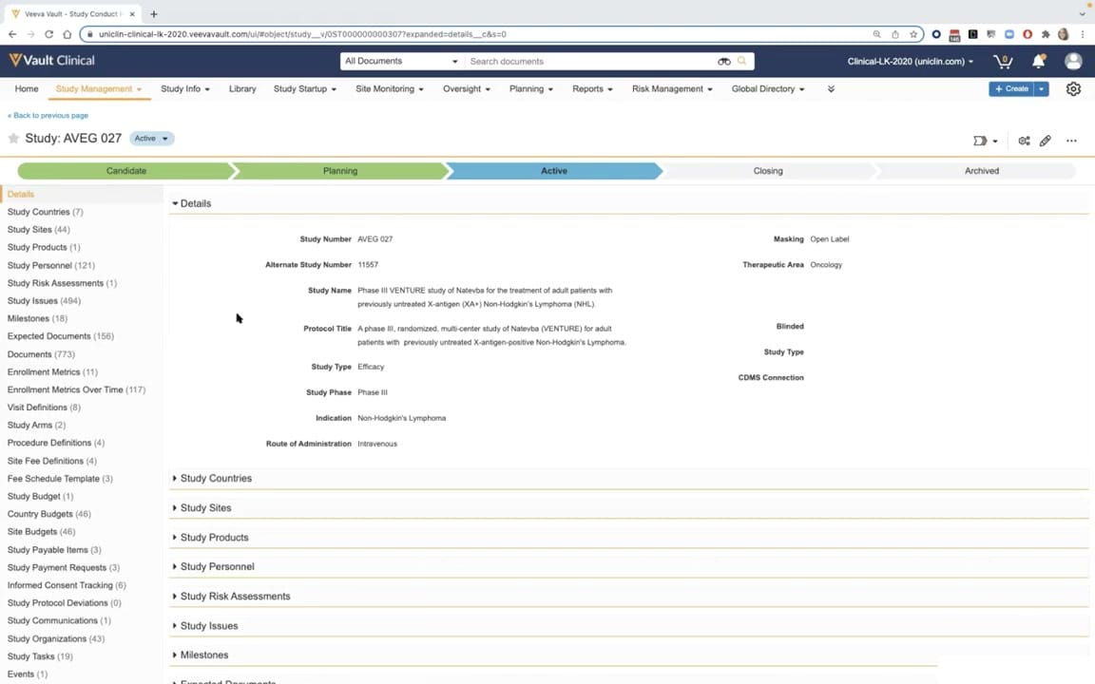Open browser home page icon

pos(67,33)
